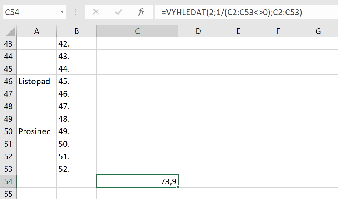Click the cell containing Listopad

[x=36, y=81]
